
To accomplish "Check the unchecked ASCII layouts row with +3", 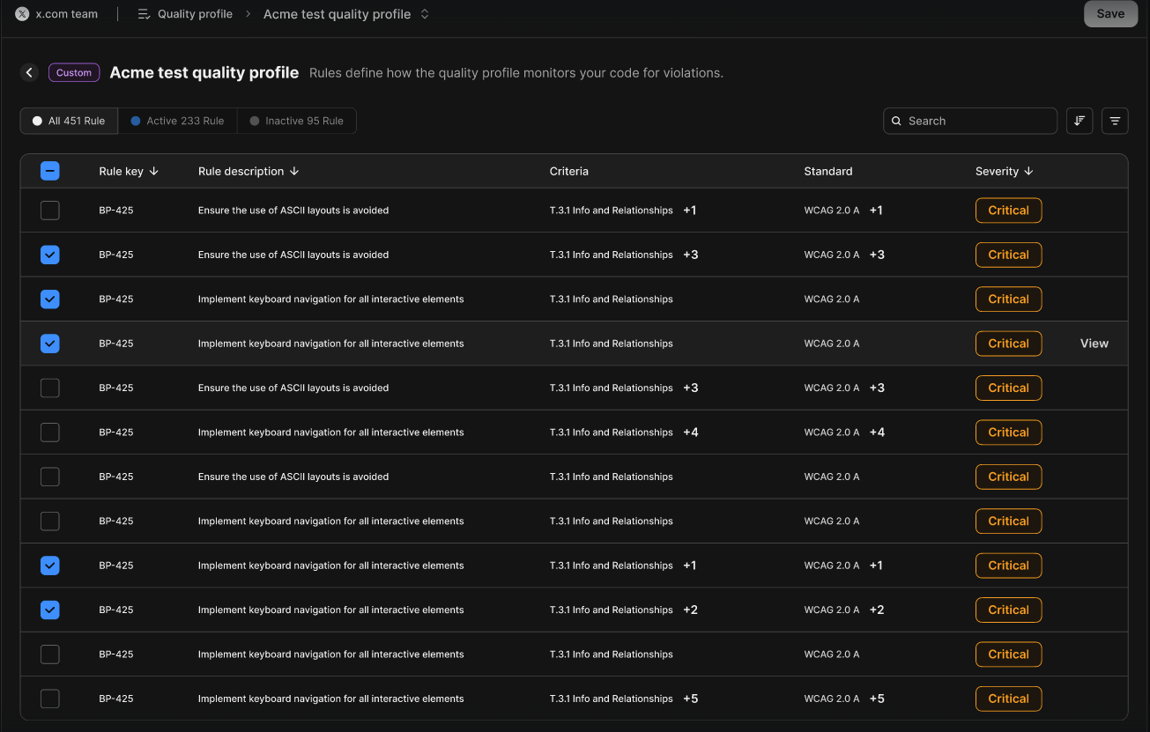I will tap(50, 388).
